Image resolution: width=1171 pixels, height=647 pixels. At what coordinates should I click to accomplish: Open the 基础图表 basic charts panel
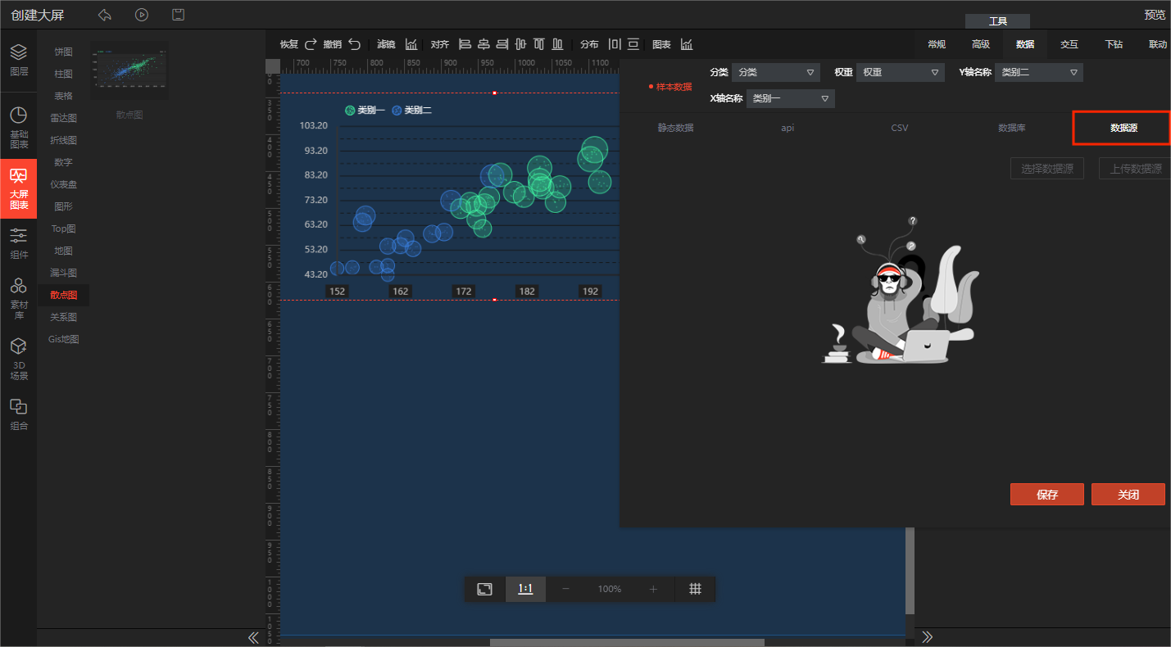18,127
